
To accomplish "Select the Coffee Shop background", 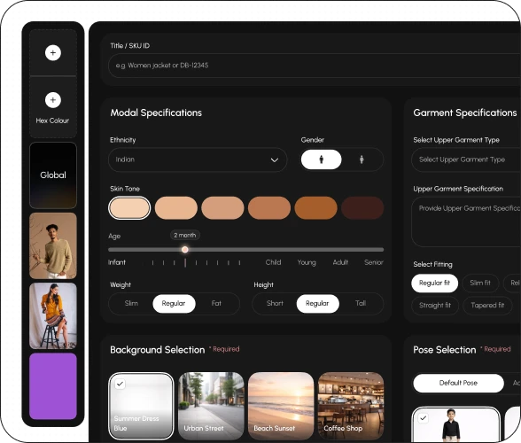I will [x=351, y=406].
